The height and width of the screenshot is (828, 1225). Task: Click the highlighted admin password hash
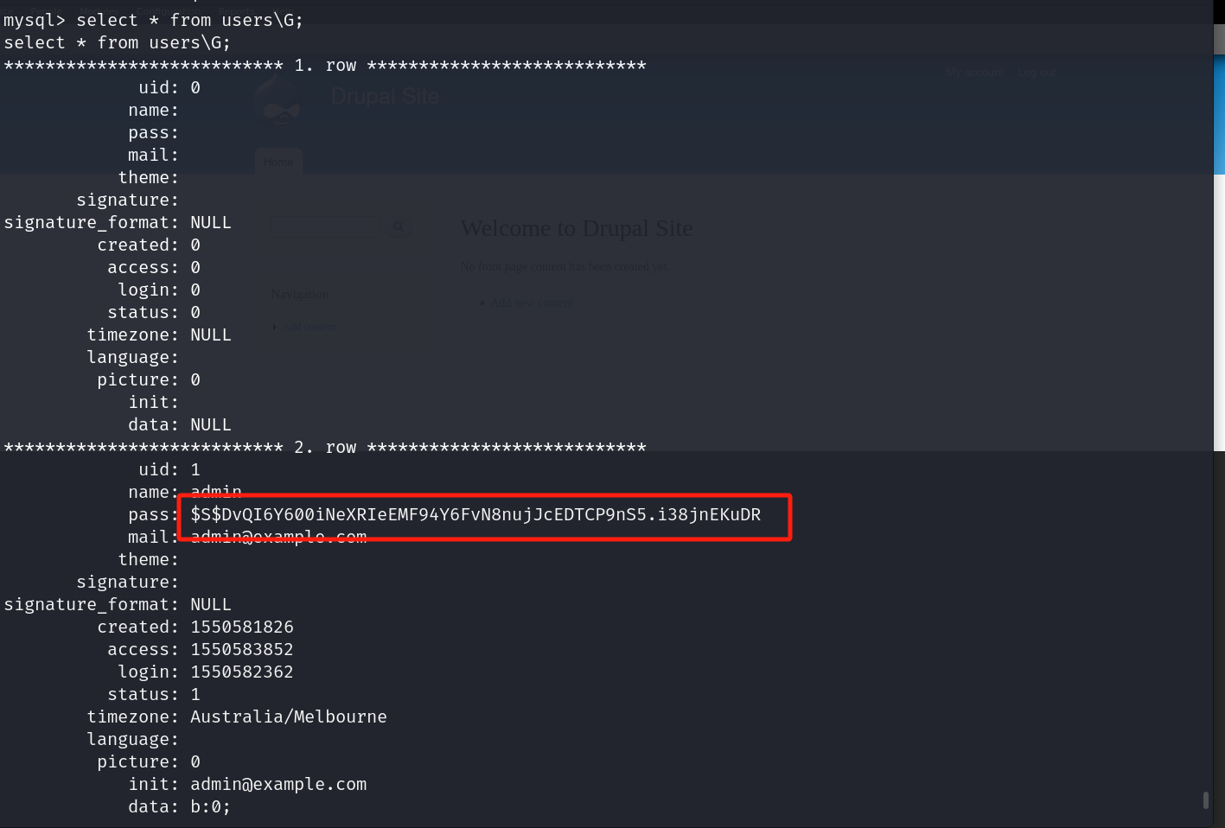point(475,514)
